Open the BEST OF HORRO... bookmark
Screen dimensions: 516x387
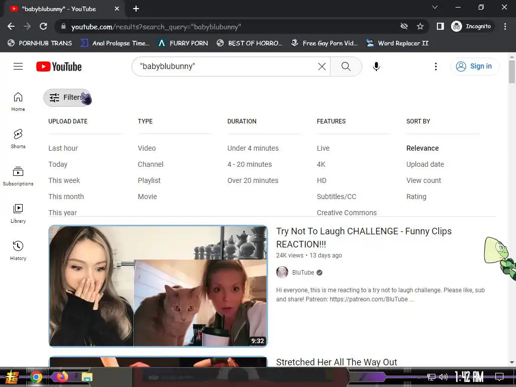(250, 43)
